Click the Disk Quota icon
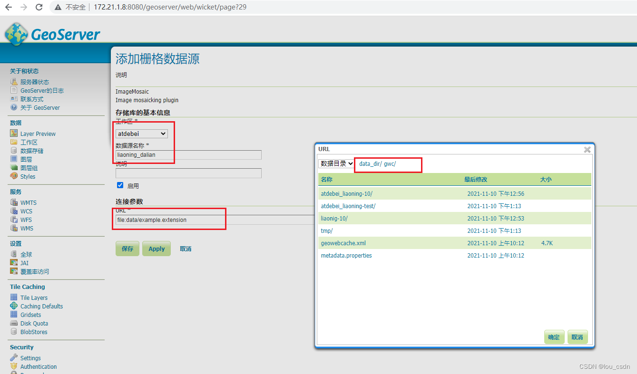The width and height of the screenshot is (637, 374). pos(14,323)
